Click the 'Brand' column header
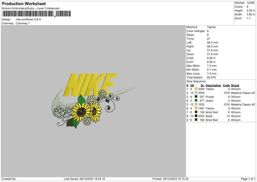Image resolution: width=257 pixels, height=182 pixels. tap(235, 85)
